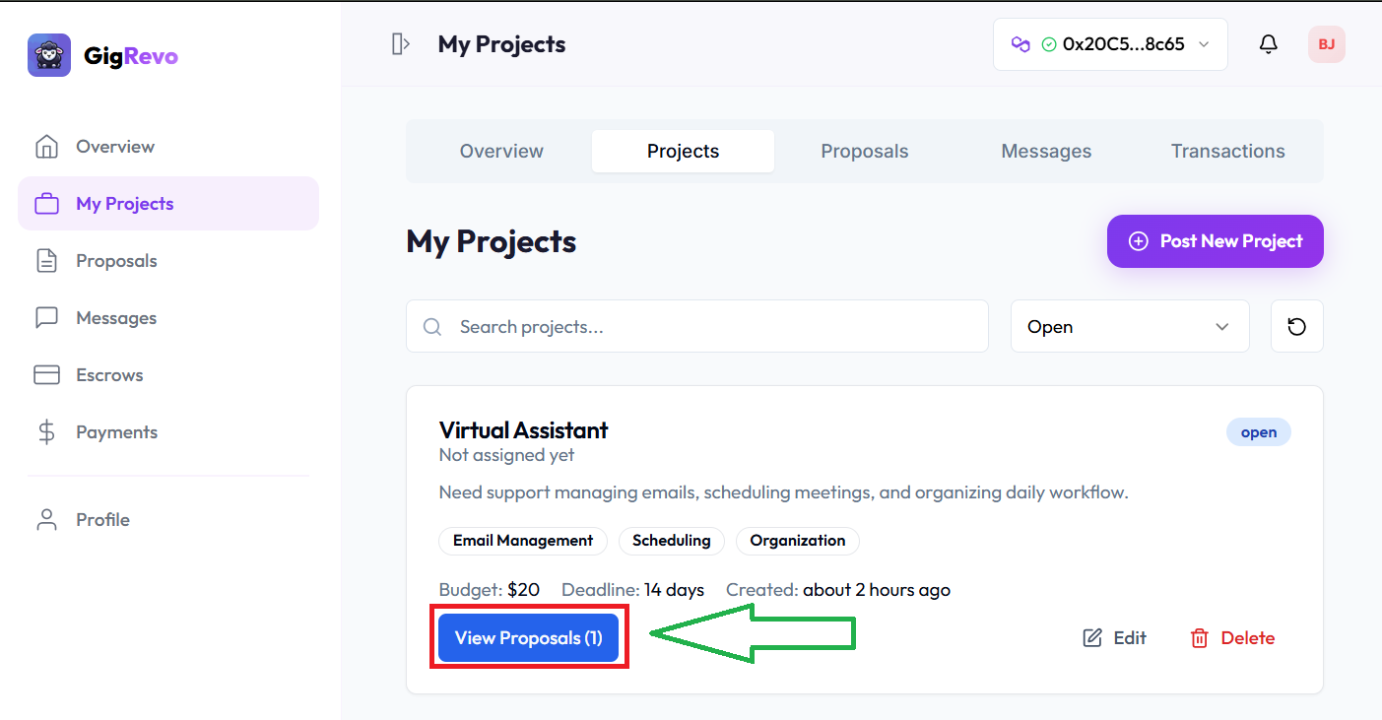Image resolution: width=1382 pixels, height=720 pixels.
Task: Click the open status badge on the project
Action: [x=1258, y=431]
